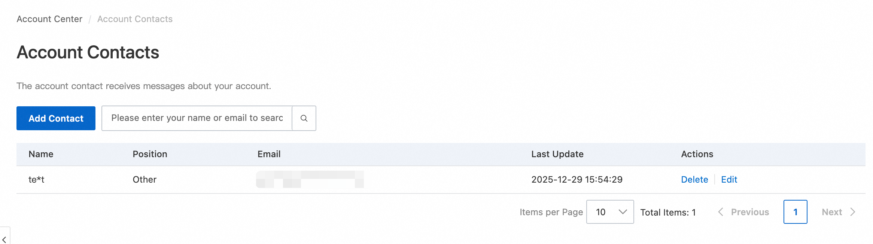Click the Add Contact button
Screen dimensions: 873x244
56,118
